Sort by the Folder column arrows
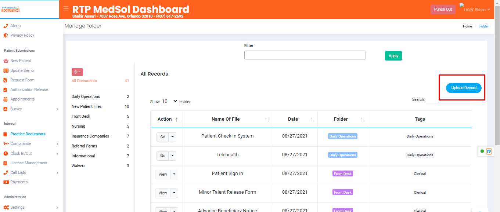500x212 pixels. (x=363, y=119)
